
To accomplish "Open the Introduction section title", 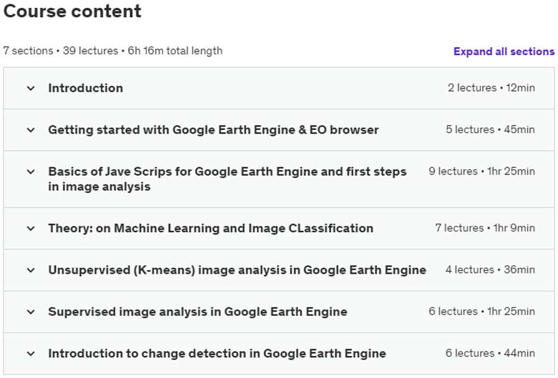I will [86, 88].
